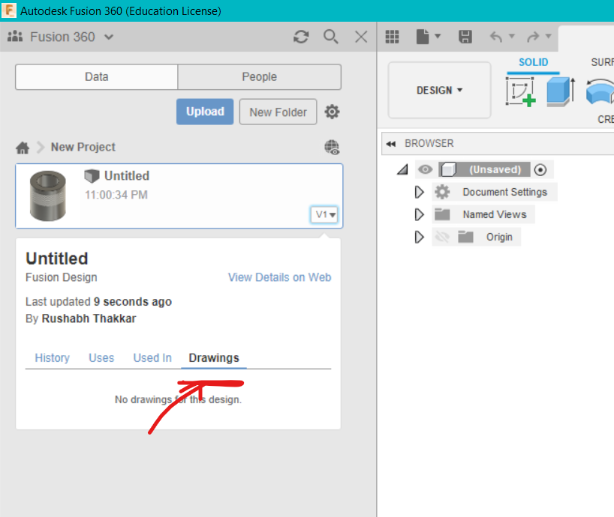Open the DESIGN workspace dropdown
Image resolution: width=614 pixels, height=517 pixels.
(x=439, y=90)
